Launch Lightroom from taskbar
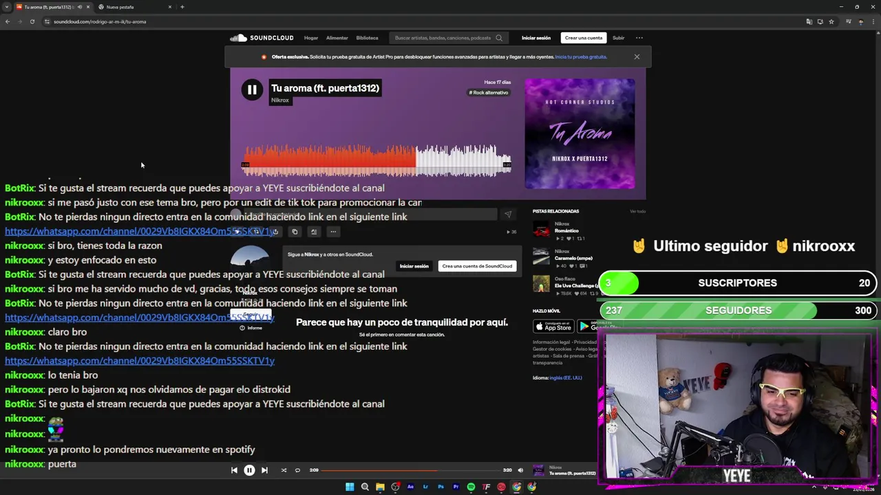881x495 pixels. click(x=425, y=487)
